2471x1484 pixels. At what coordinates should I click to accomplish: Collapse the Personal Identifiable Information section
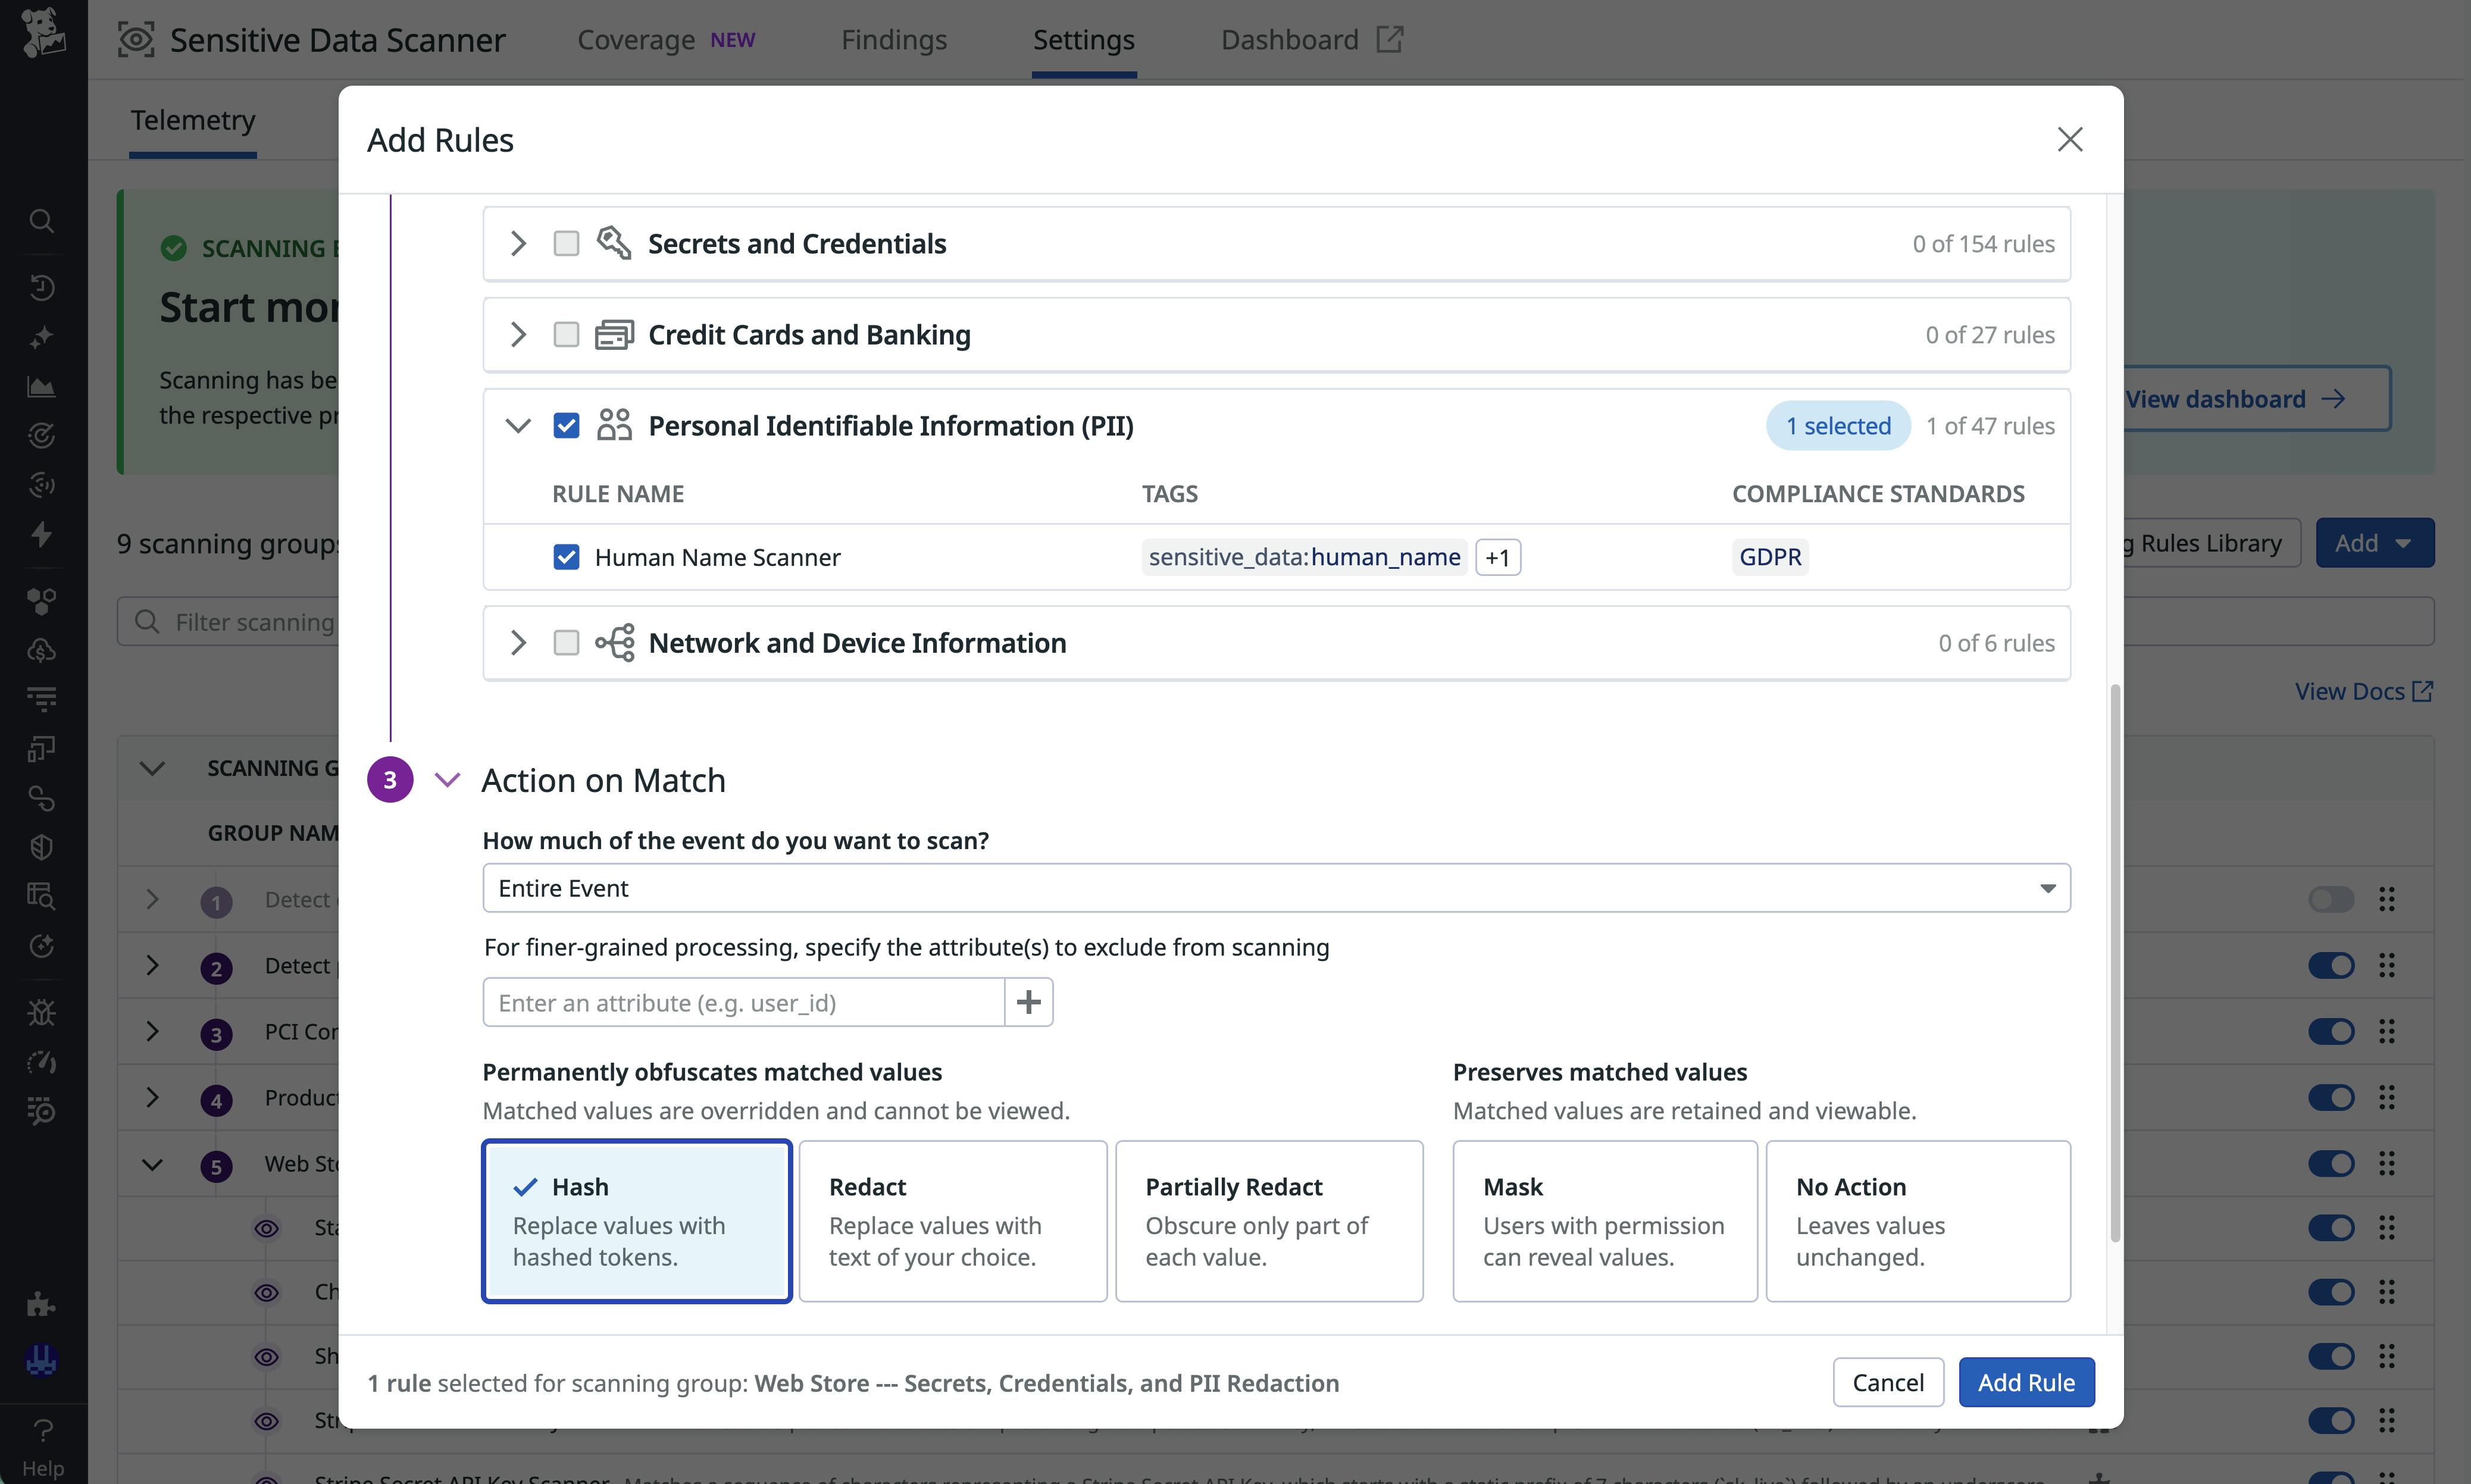[x=518, y=425]
